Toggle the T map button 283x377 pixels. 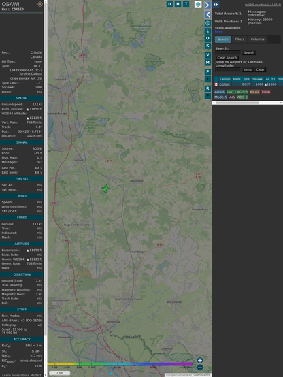click(x=186, y=4)
